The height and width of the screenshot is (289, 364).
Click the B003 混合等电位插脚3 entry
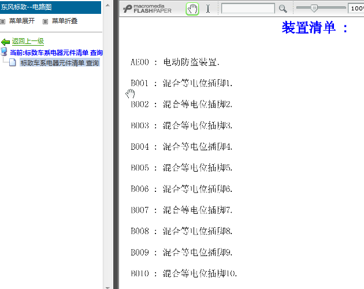(181, 125)
